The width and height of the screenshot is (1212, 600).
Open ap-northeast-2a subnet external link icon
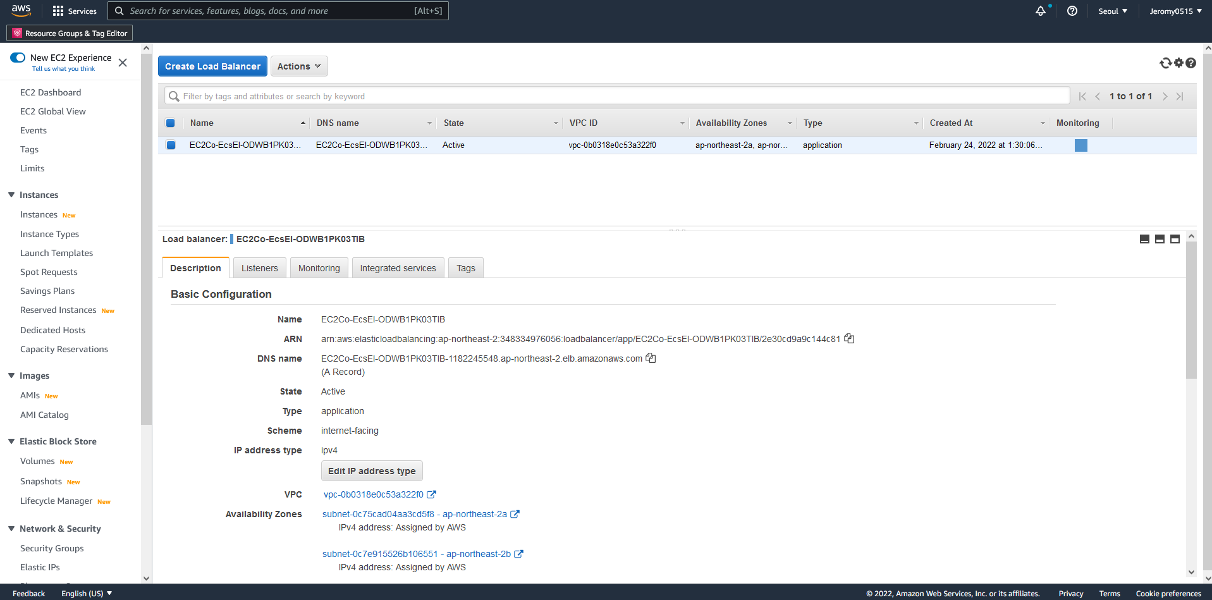(515, 514)
